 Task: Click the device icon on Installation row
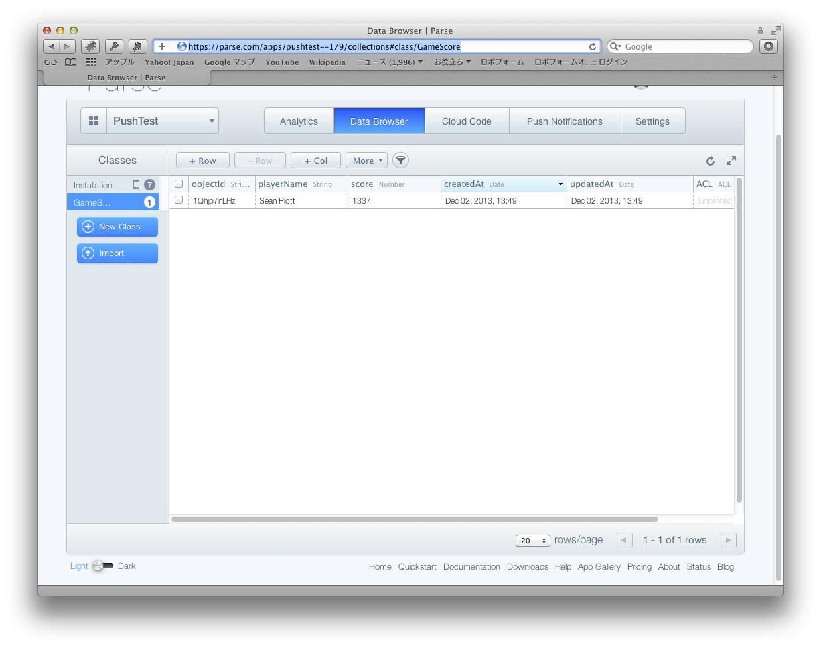pos(136,184)
